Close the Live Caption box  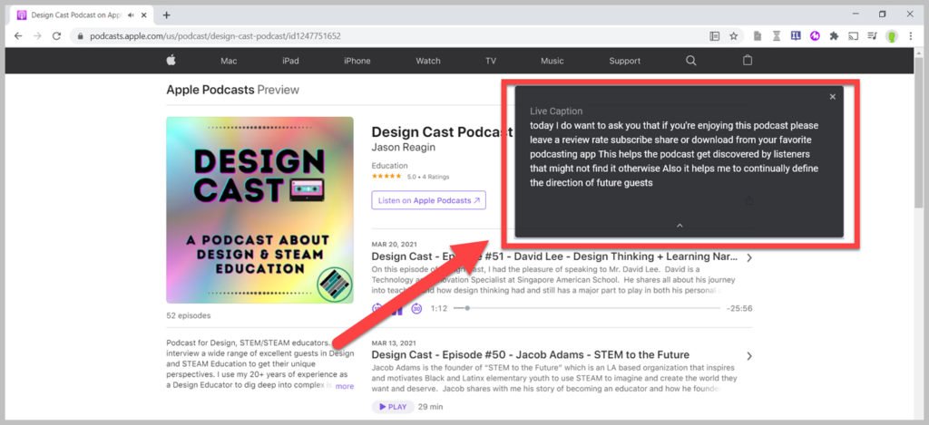[x=833, y=96]
